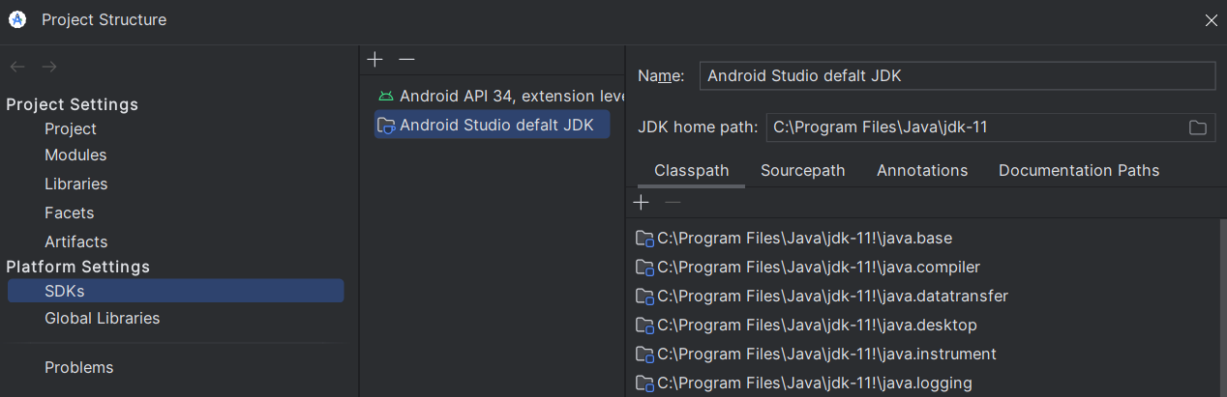The height and width of the screenshot is (397, 1227).
Task: Click folder icon beside java.desktop entry
Action: [x=644, y=326]
